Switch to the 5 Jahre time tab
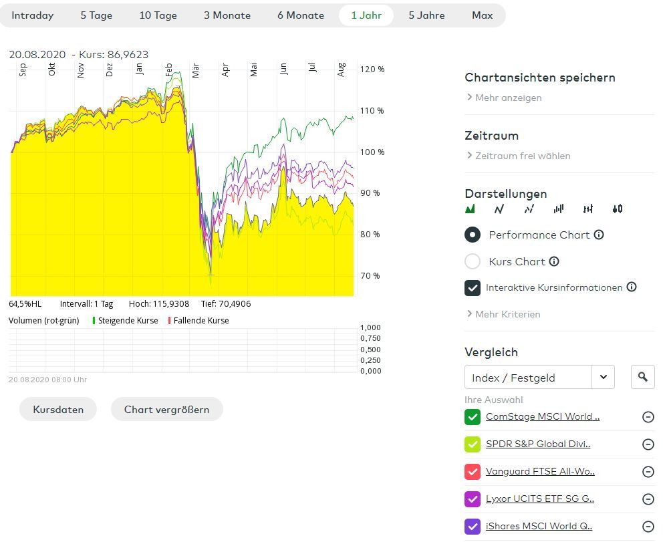The width and height of the screenshot is (665, 542). point(426,15)
